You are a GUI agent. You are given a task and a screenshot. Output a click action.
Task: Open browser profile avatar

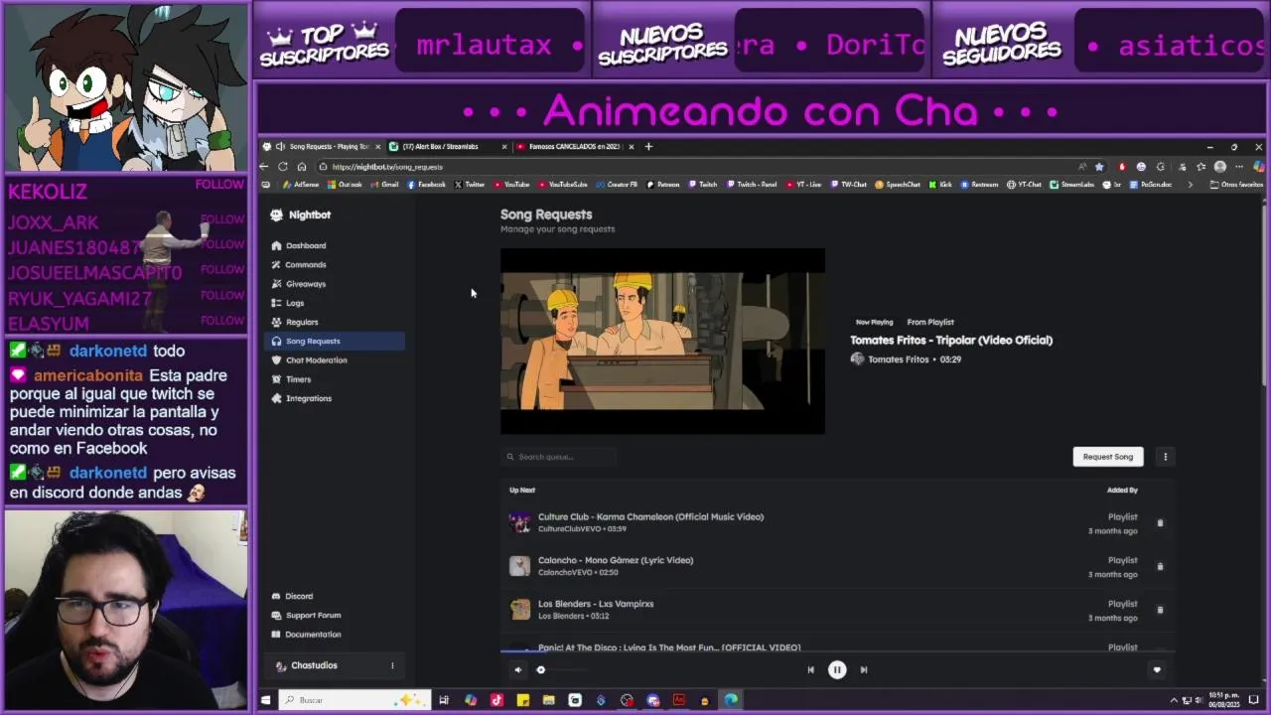click(x=1220, y=167)
